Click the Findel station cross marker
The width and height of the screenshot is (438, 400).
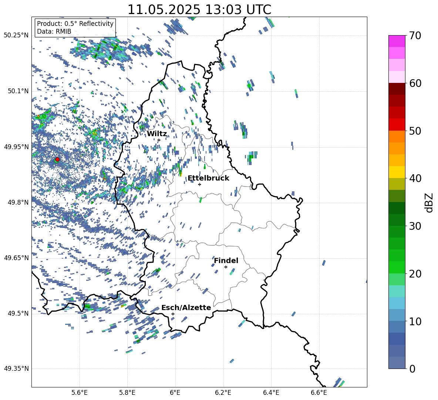(226, 267)
